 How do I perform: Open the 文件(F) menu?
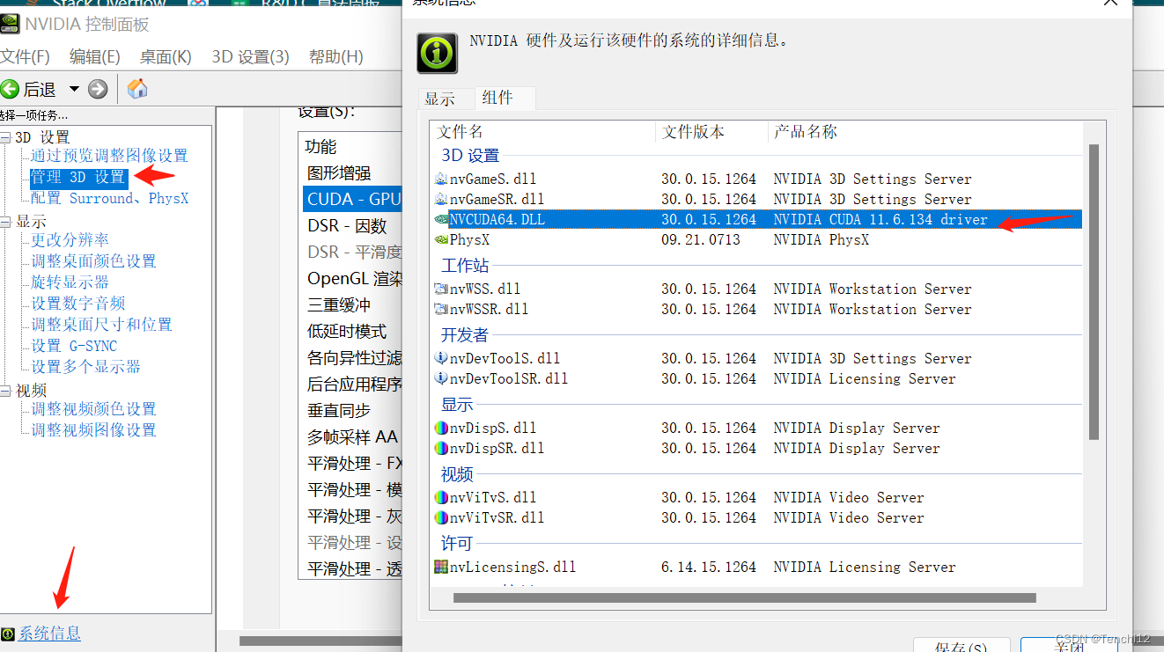pos(25,57)
